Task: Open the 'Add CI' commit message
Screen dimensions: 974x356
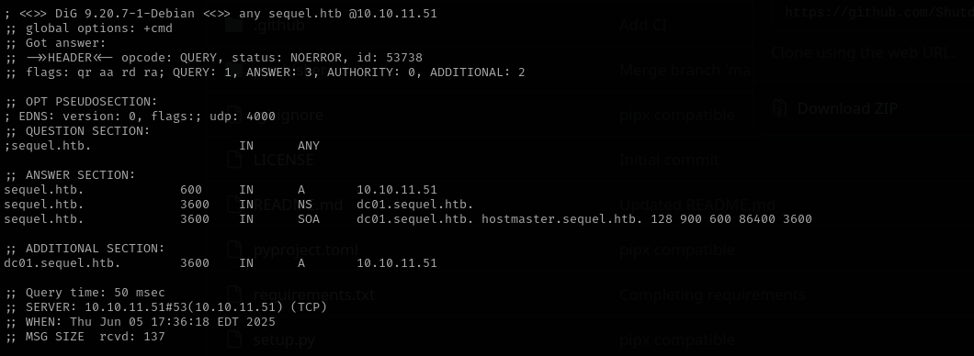Action: tap(643, 25)
